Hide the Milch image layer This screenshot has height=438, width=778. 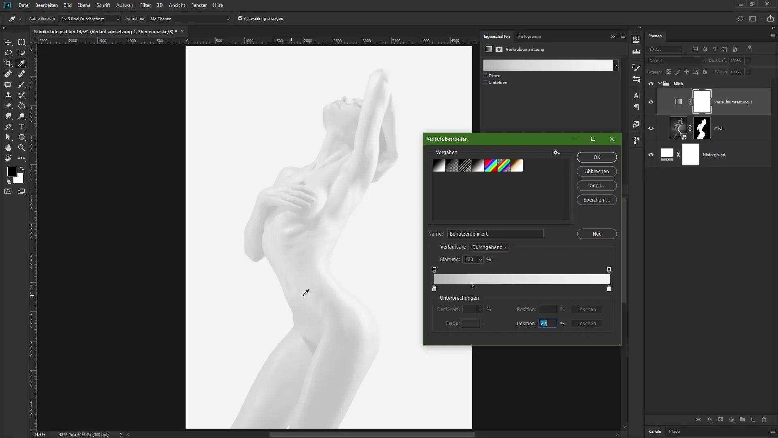[x=651, y=128]
